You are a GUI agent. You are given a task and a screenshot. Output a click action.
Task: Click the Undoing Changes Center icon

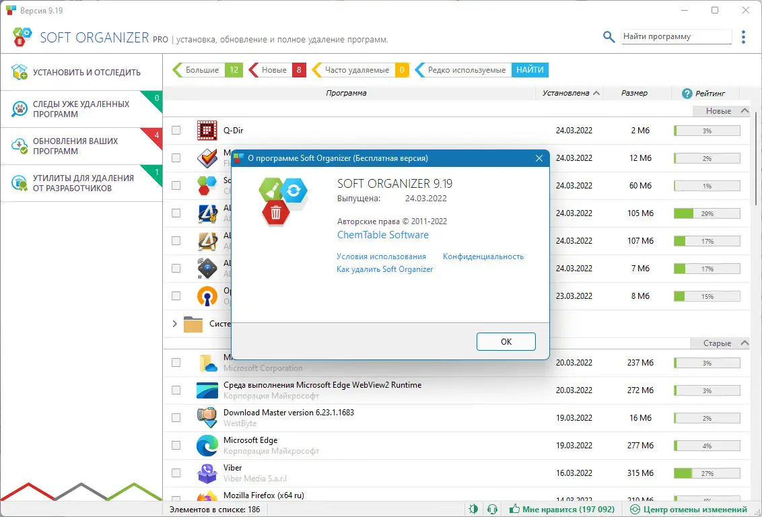(635, 510)
